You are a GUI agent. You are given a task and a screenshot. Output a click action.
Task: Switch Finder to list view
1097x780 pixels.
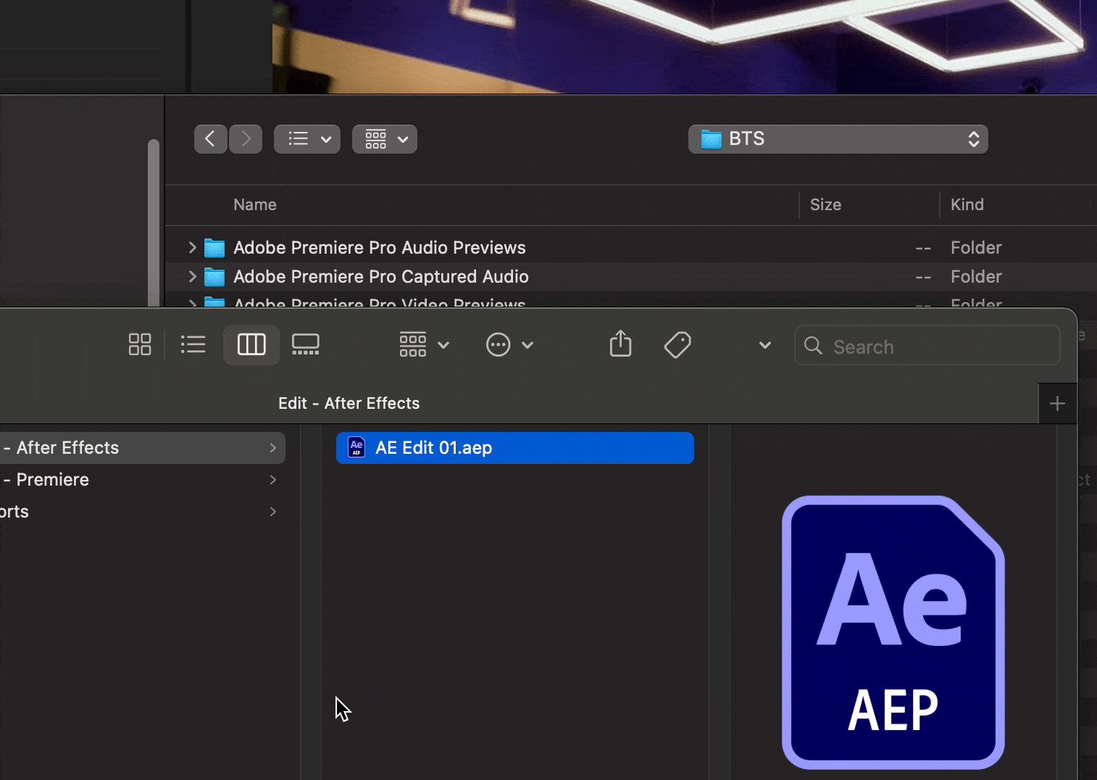click(x=193, y=344)
